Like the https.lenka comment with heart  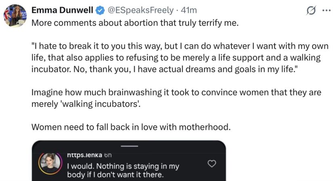[212, 164]
